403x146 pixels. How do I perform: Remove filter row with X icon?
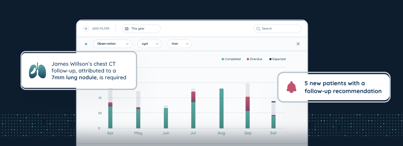(x=298, y=44)
